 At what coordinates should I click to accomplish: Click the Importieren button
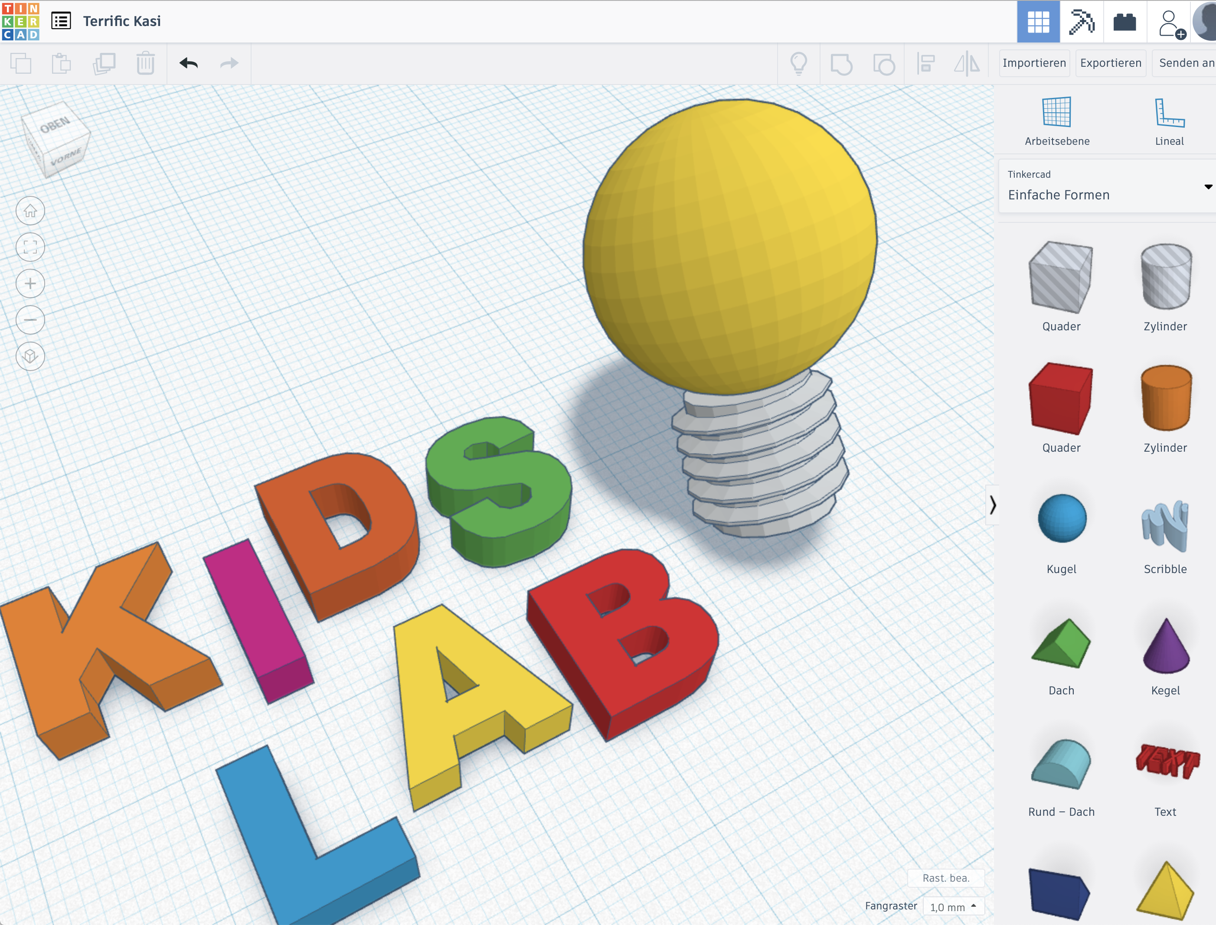(x=1034, y=63)
